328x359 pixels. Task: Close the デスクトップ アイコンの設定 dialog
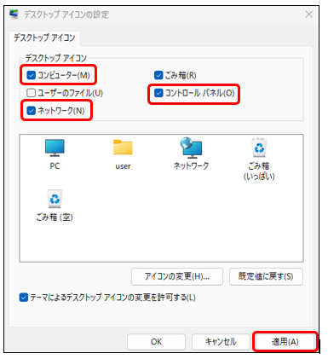(308, 14)
